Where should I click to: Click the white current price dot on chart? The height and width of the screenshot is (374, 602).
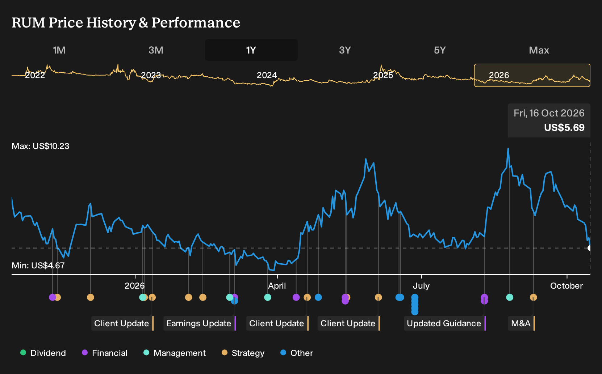pyautogui.click(x=590, y=248)
